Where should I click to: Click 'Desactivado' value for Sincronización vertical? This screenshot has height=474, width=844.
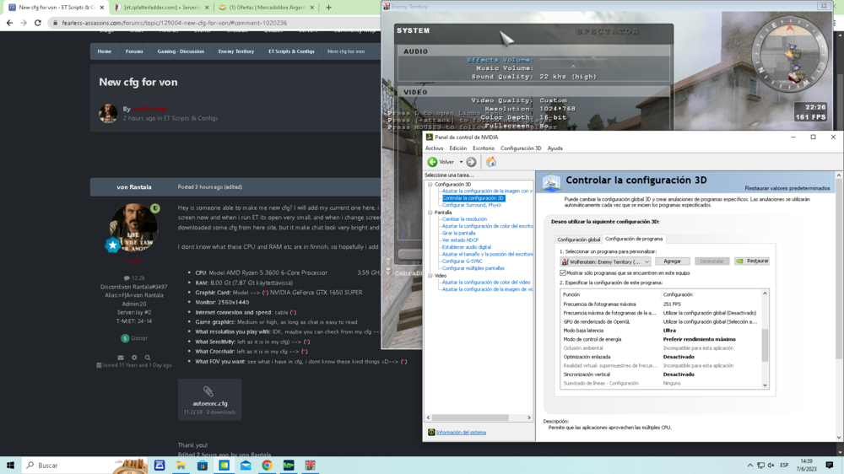pyautogui.click(x=679, y=374)
